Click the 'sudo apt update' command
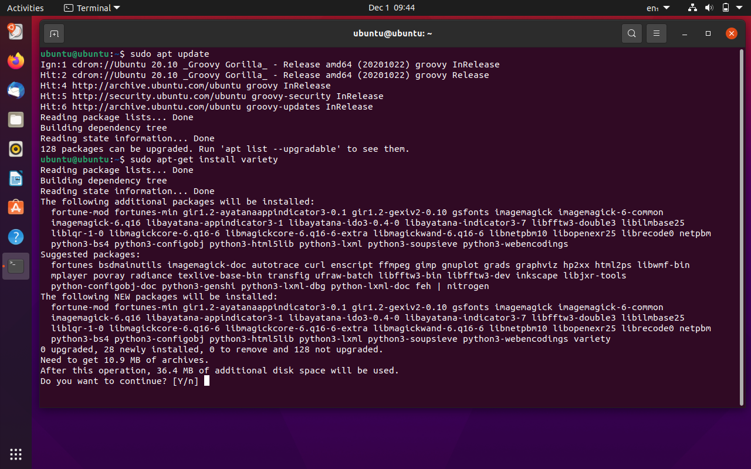The width and height of the screenshot is (751, 469). [x=170, y=54]
